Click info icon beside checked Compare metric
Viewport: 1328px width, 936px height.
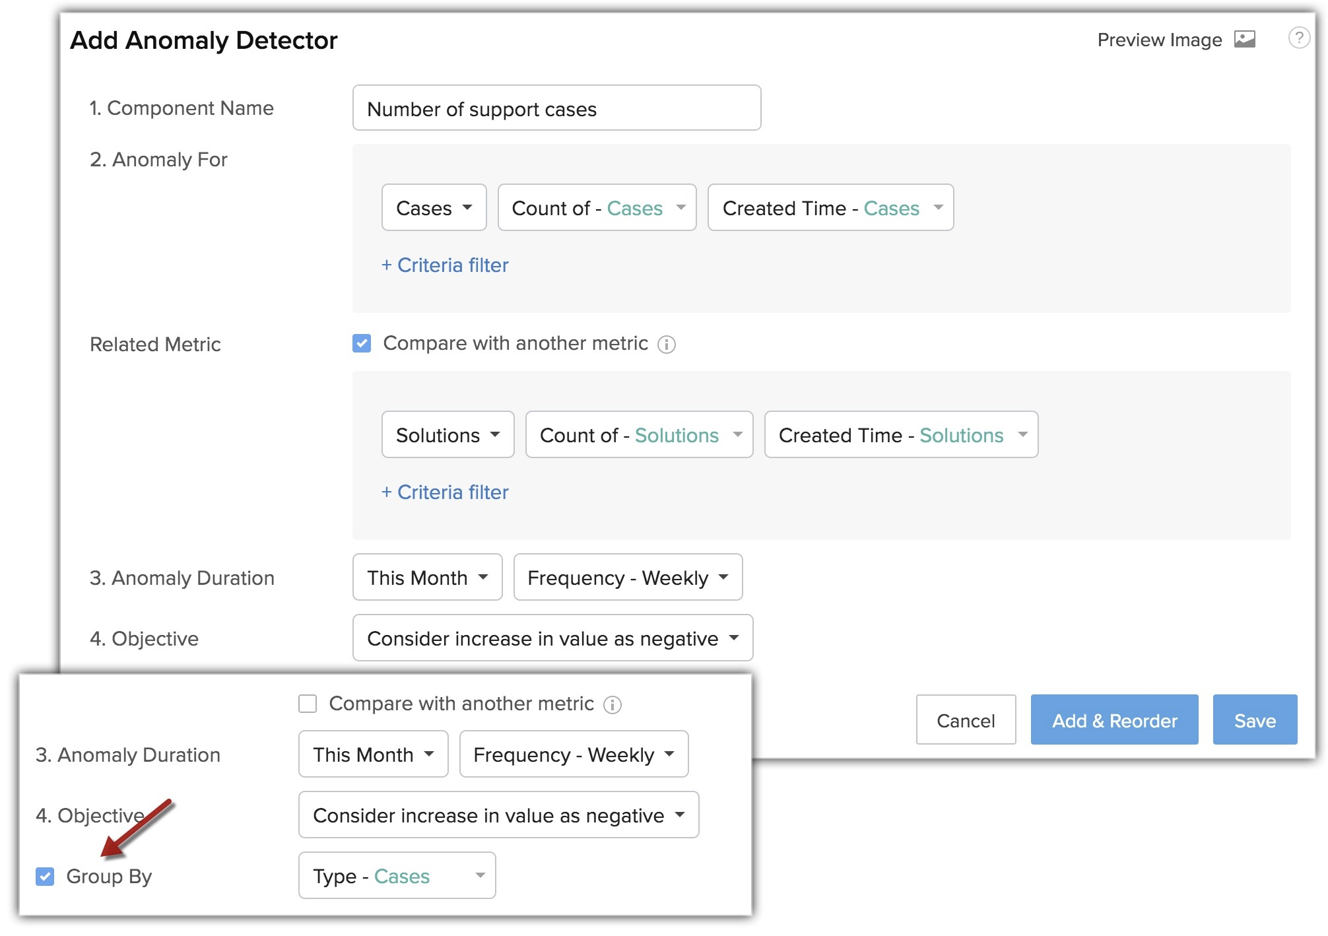[667, 345]
